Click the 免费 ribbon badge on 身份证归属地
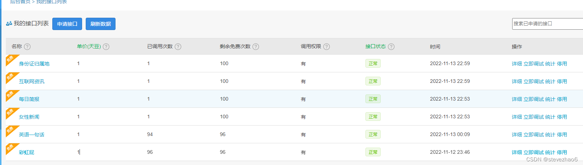The height and width of the screenshot is (165, 583). click(11, 59)
